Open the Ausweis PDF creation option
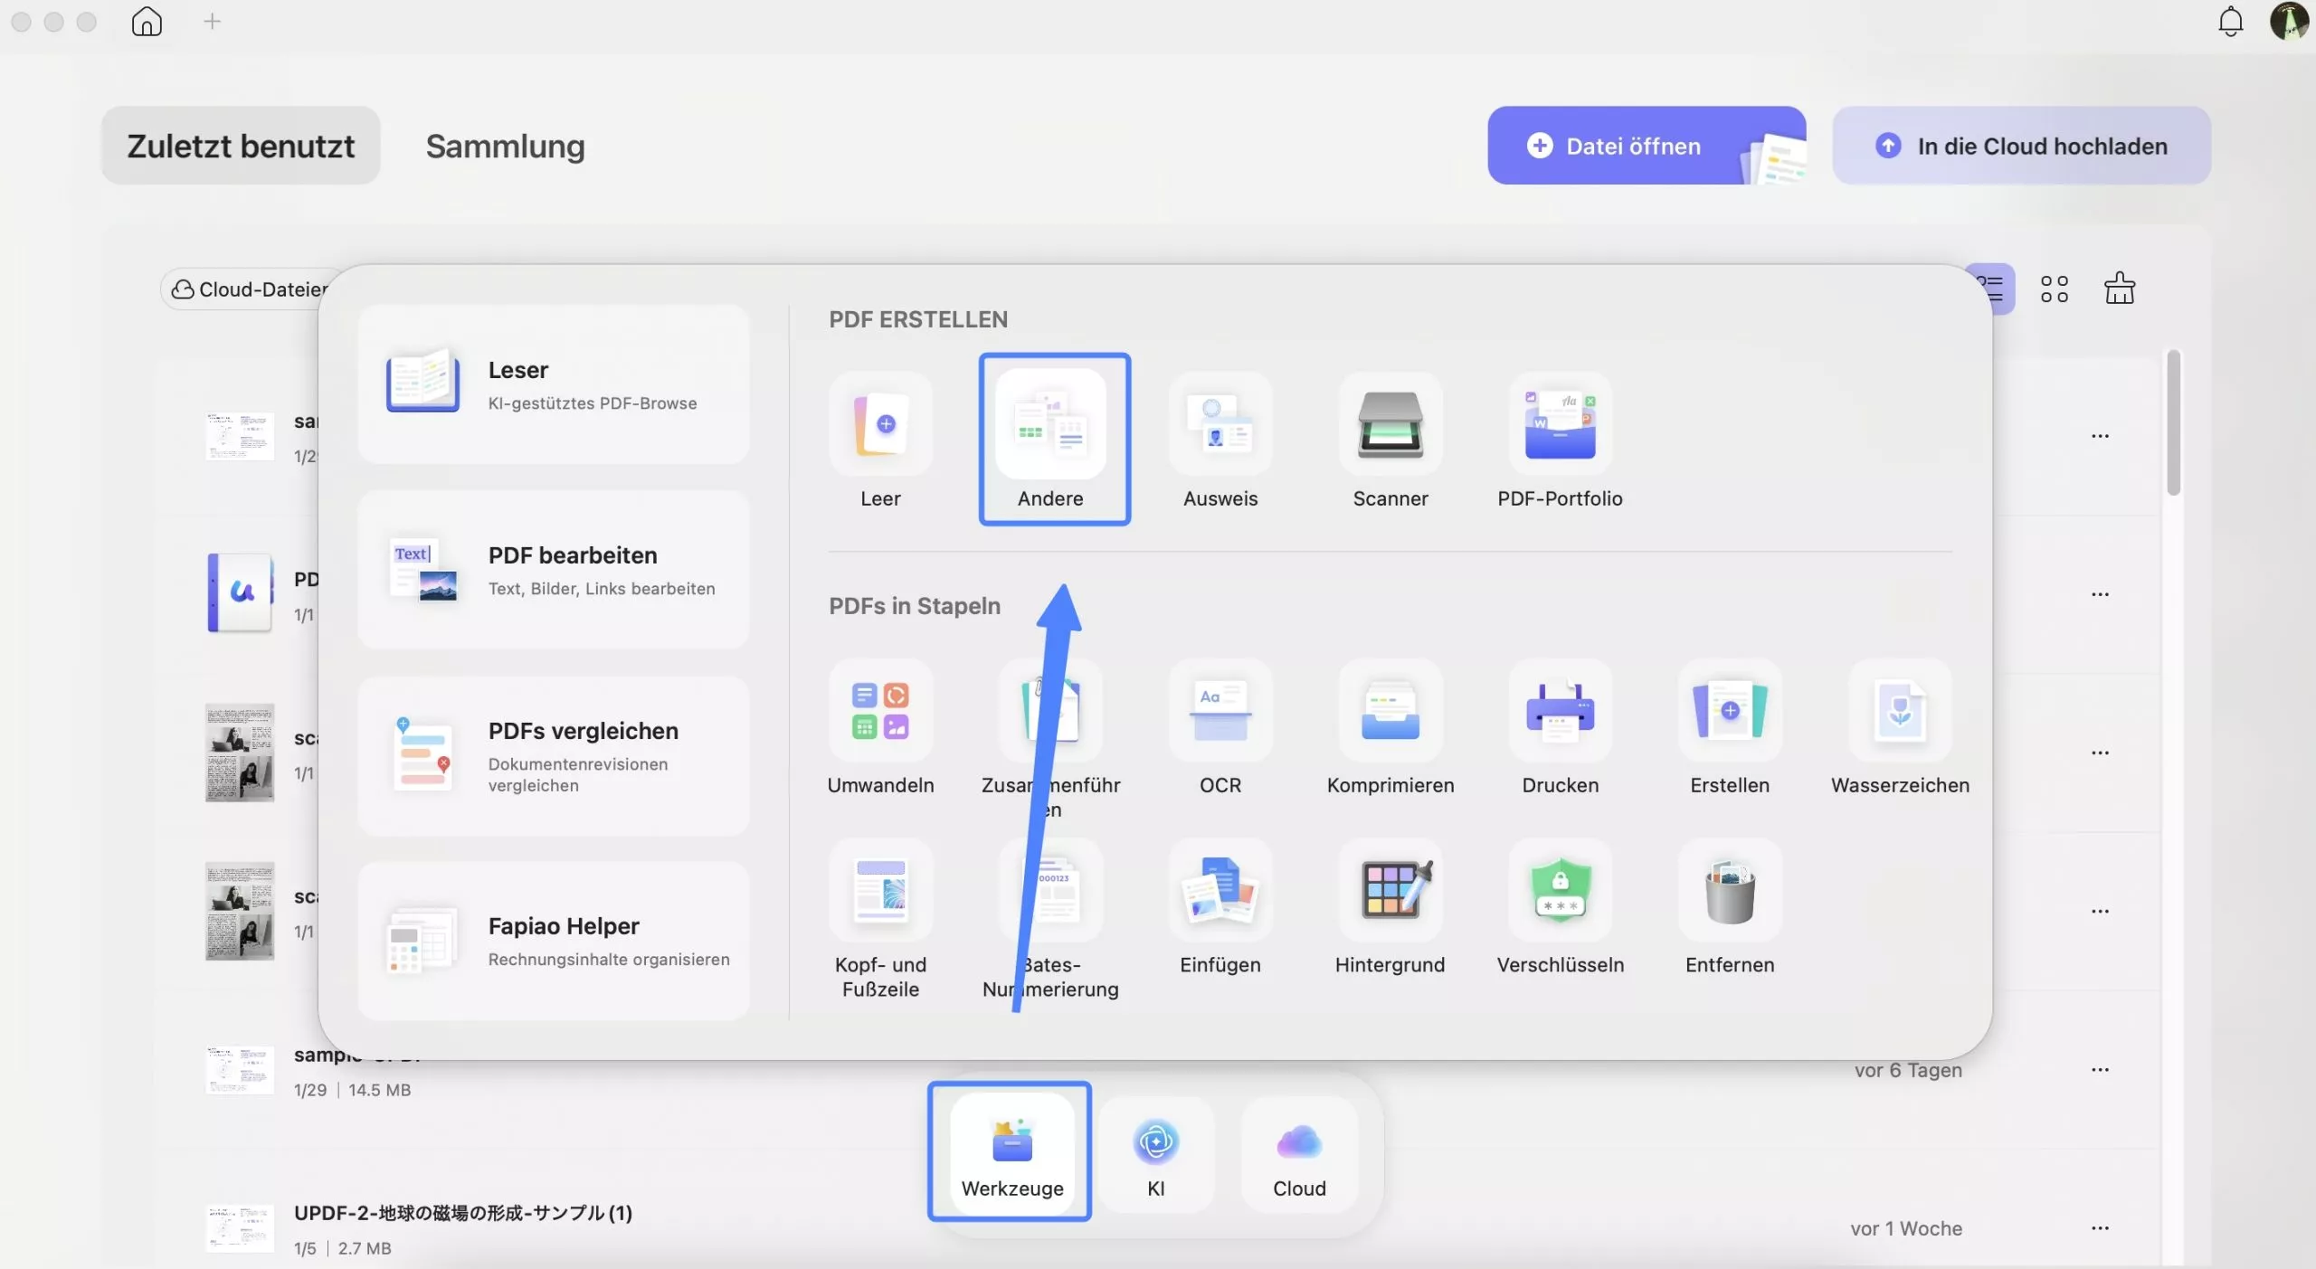Screen dimensions: 2316x1269 pos(1220,425)
